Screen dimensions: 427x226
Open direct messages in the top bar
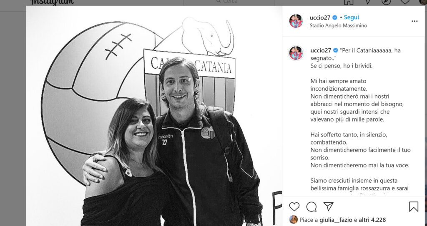[x=368, y=2]
